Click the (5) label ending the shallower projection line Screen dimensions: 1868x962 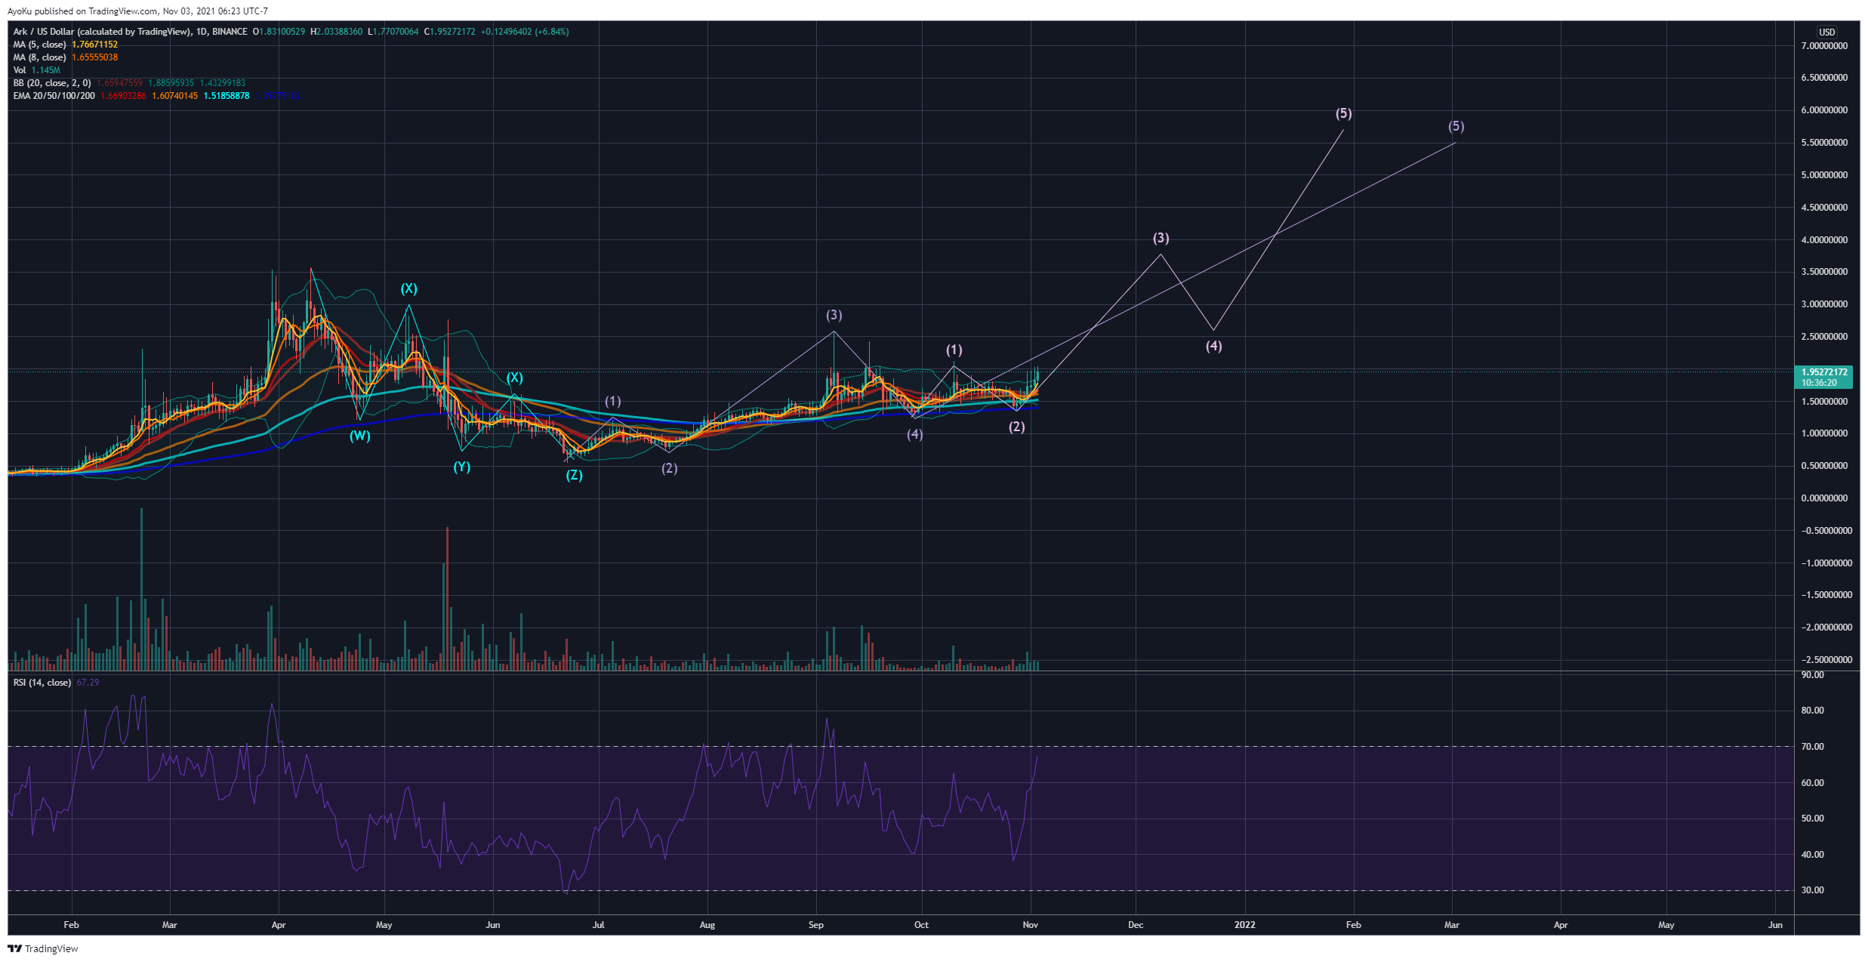tap(1456, 126)
